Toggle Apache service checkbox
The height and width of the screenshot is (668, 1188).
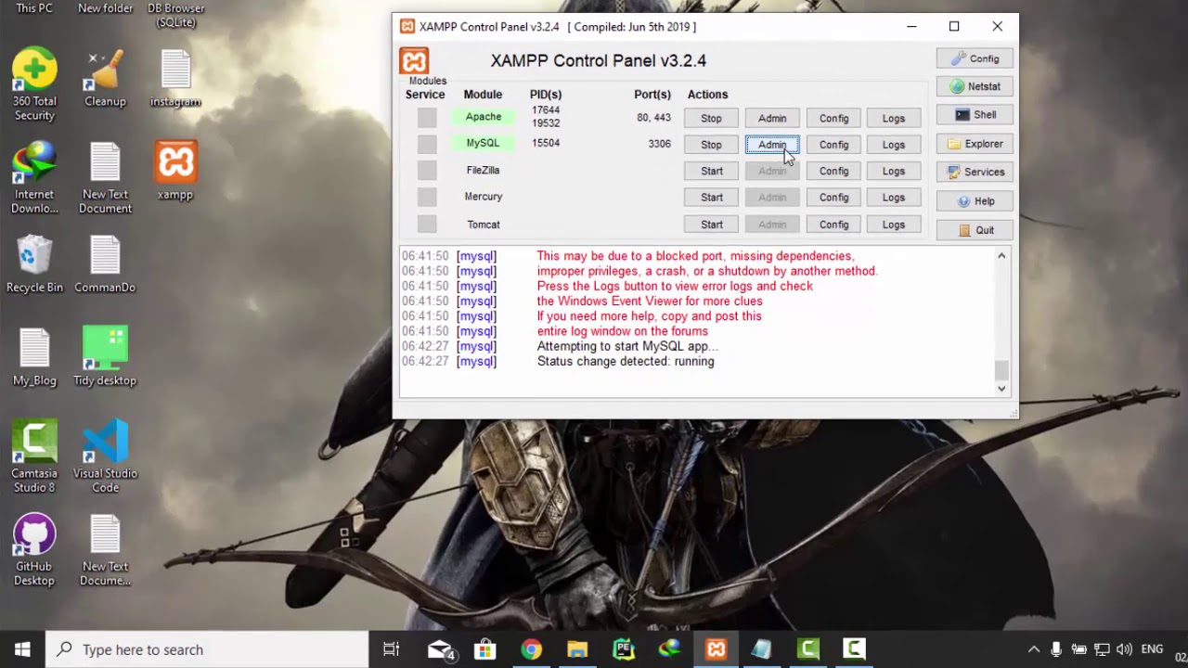[x=427, y=118]
